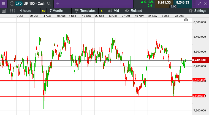
Task: Click the sell price 8,241.33
Action: coord(164,2)
